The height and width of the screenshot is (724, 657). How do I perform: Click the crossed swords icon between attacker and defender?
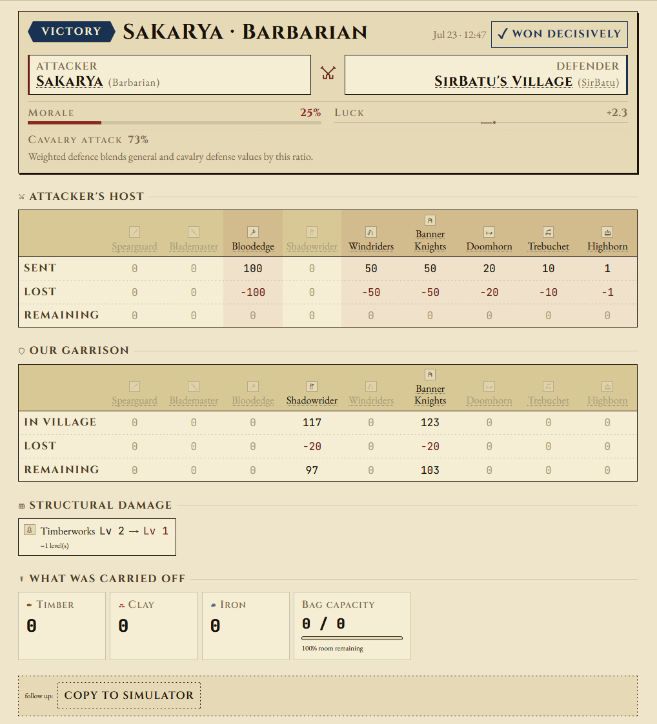click(x=328, y=73)
